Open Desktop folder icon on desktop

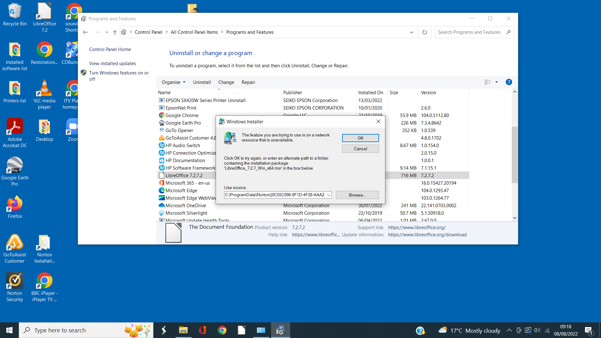pyautogui.click(x=44, y=130)
